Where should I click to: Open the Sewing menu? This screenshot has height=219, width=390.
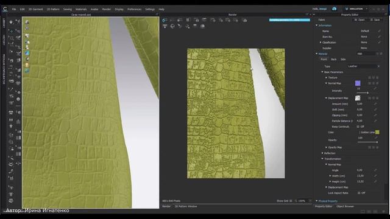[x=67, y=9]
